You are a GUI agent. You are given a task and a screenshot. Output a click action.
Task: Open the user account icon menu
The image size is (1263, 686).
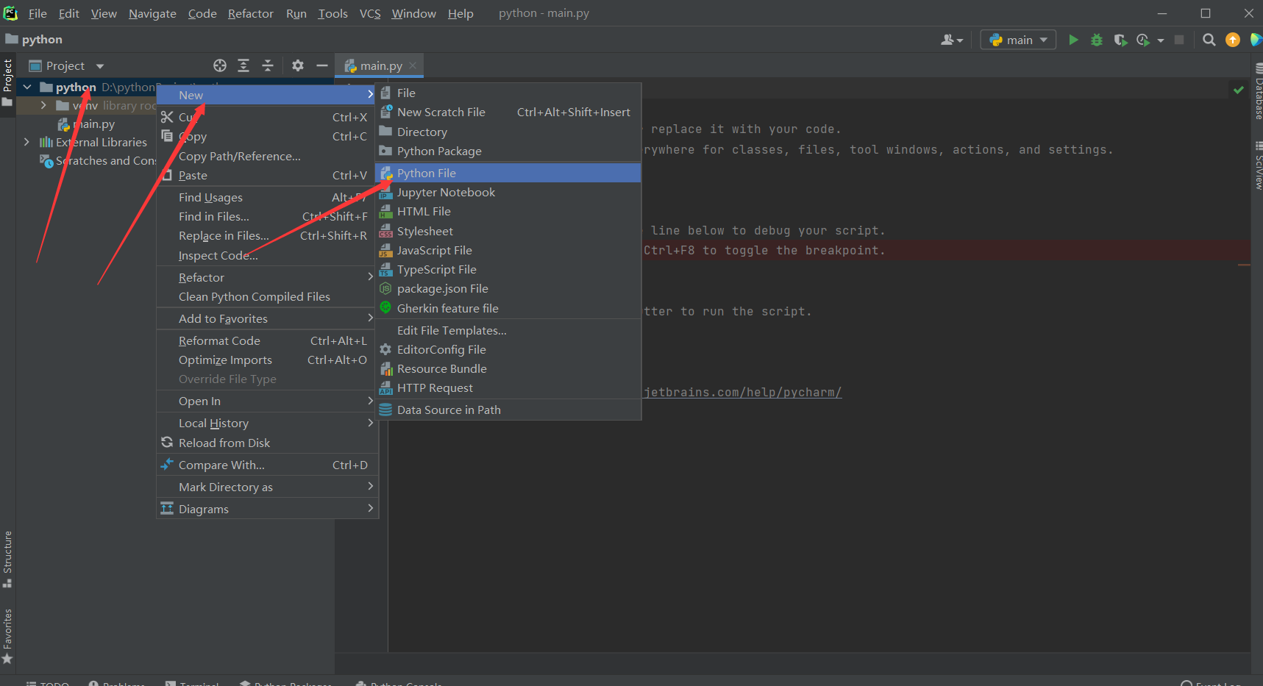951,40
